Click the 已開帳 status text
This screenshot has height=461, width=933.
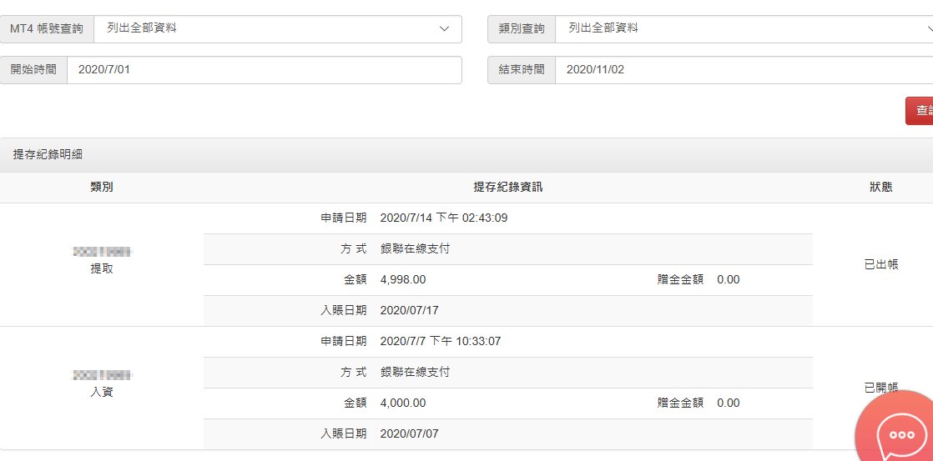point(880,388)
